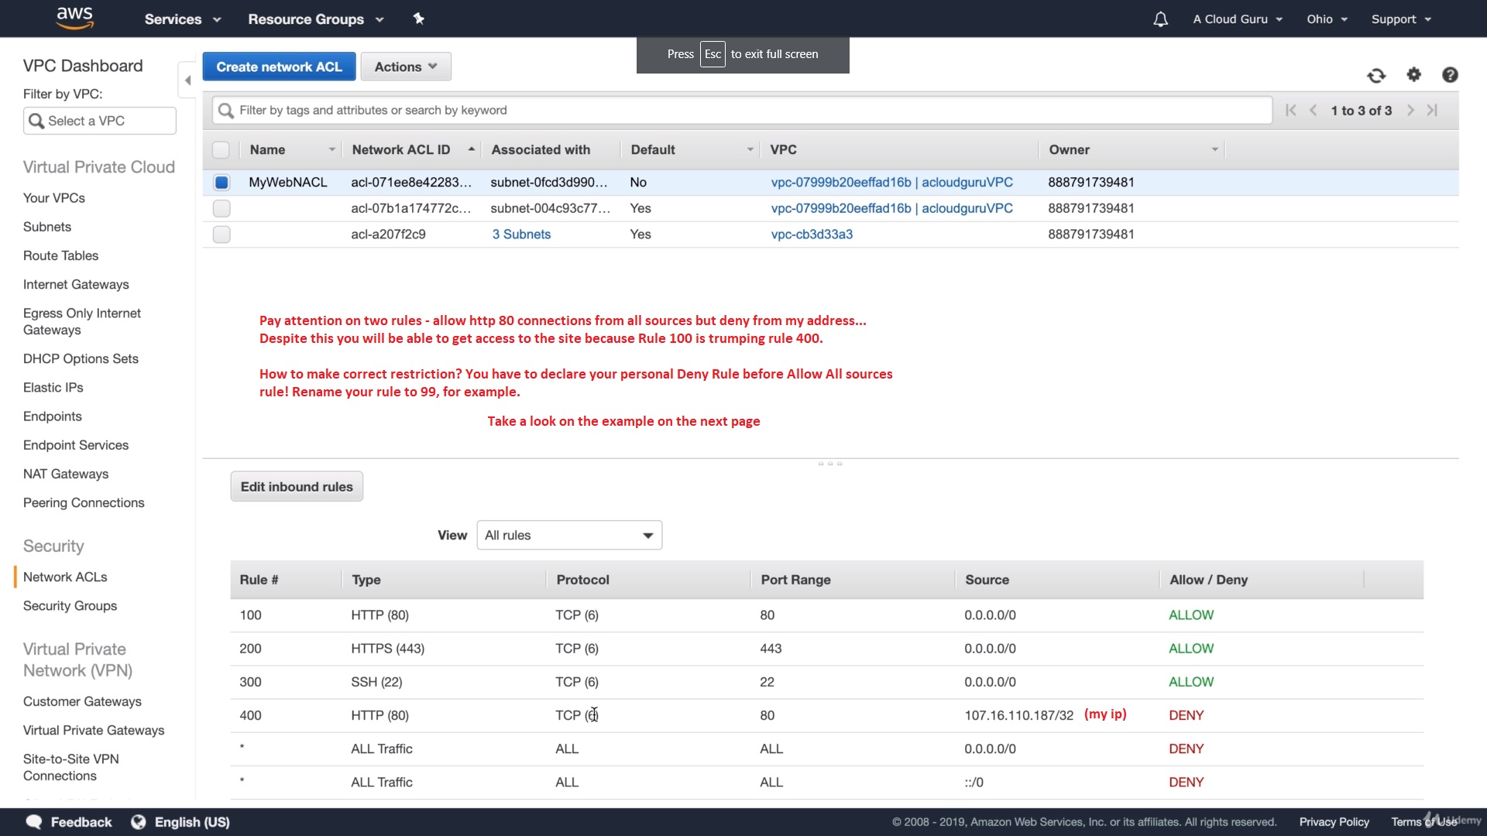1487x836 pixels.
Task: Click the AWS logo home icon
Action: [x=75, y=18]
